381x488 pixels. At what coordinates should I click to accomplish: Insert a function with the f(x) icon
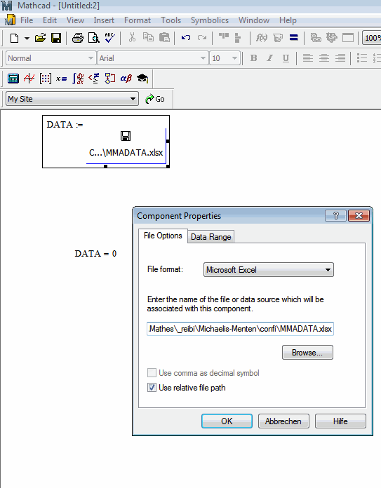(262, 38)
